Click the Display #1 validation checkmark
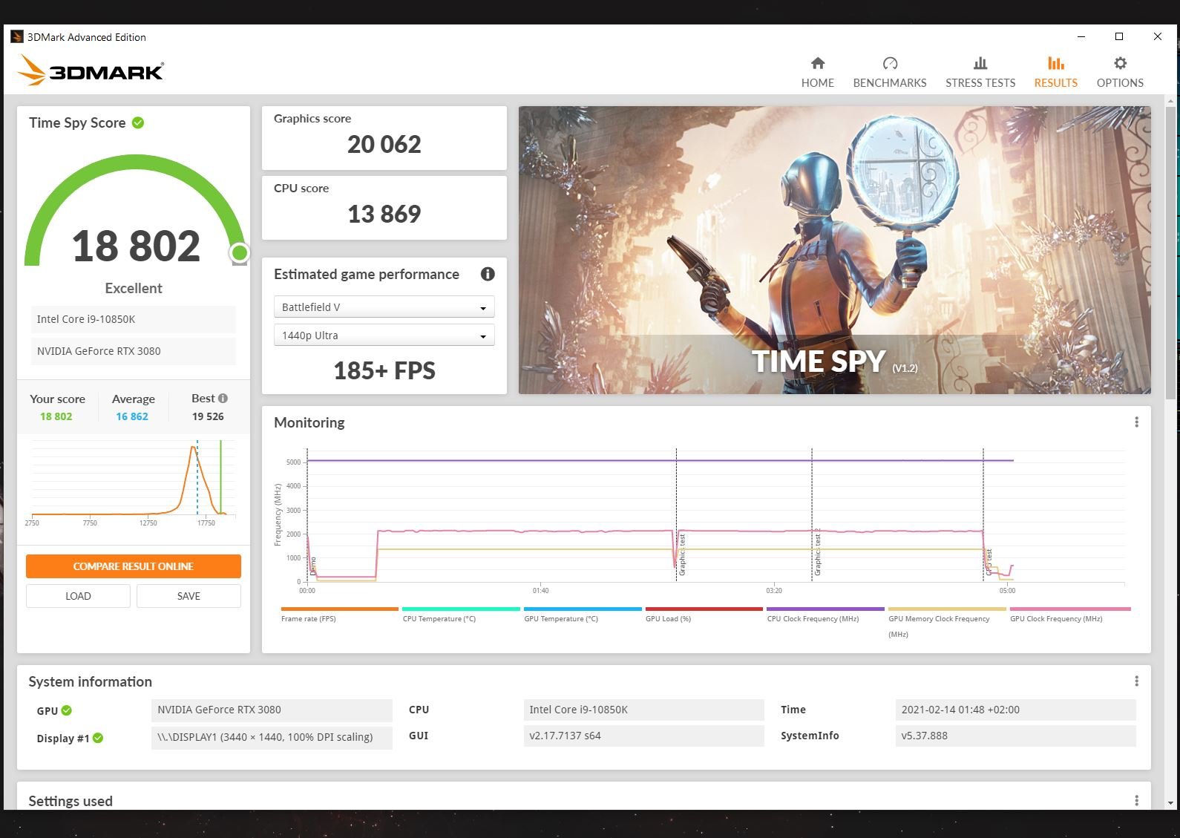Screen dimensions: 1180x838 tap(98, 738)
